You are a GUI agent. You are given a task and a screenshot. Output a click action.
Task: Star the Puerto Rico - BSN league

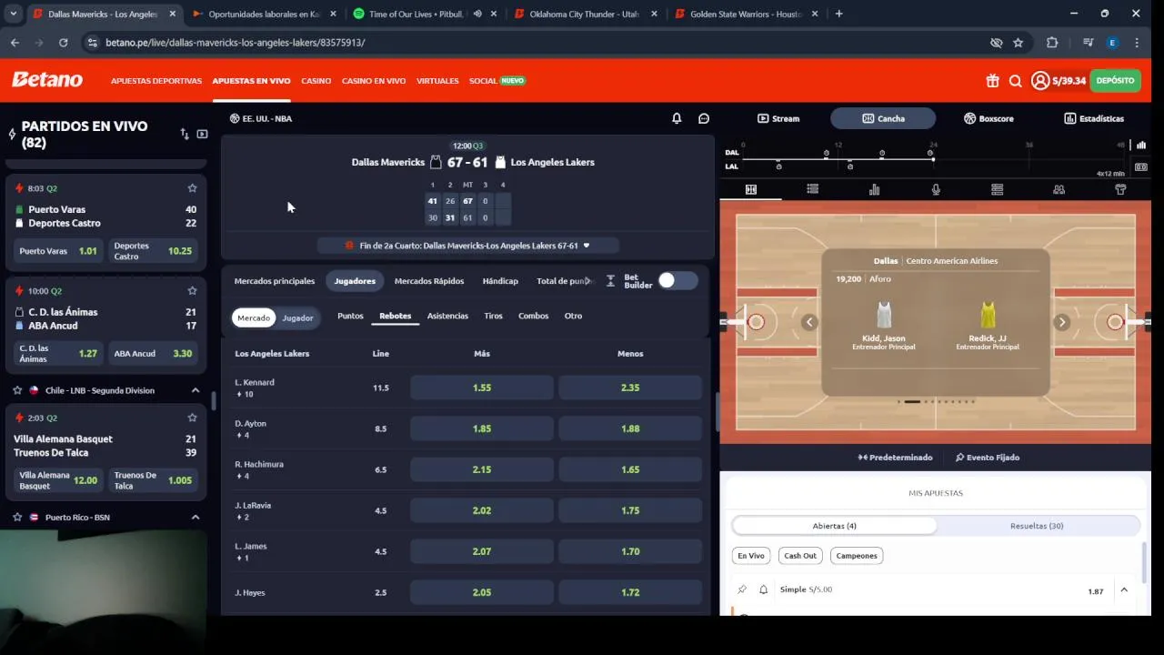tap(17, 517)
